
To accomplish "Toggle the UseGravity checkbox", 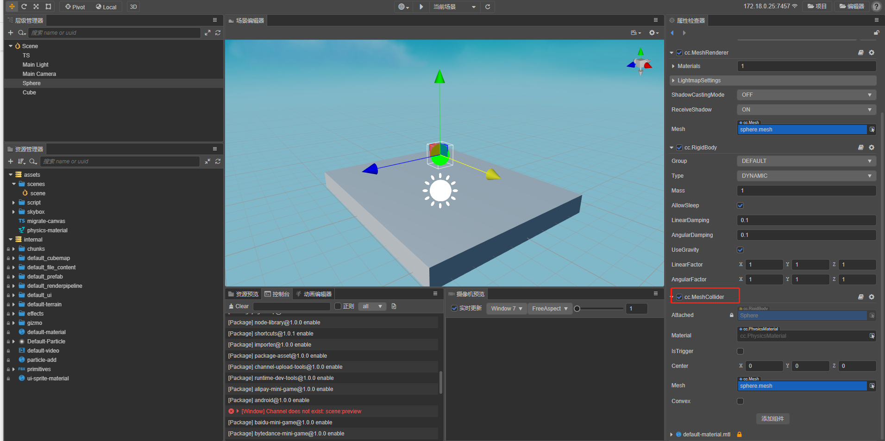I will (x=741, y=250).
